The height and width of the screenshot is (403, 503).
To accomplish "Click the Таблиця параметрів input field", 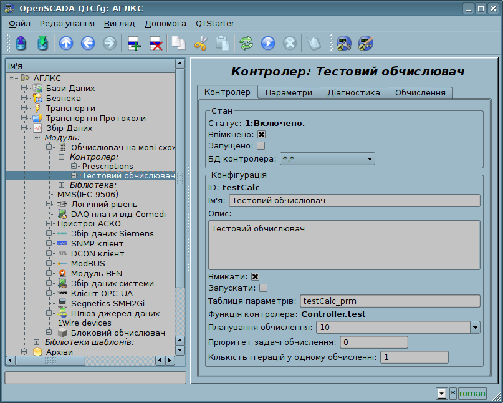I will pyautogui.click(x=390, y=301).
